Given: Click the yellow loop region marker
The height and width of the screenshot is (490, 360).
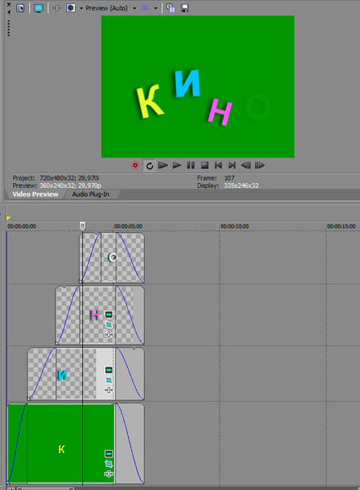Looking at the screenshot, I should pos(8,218).
